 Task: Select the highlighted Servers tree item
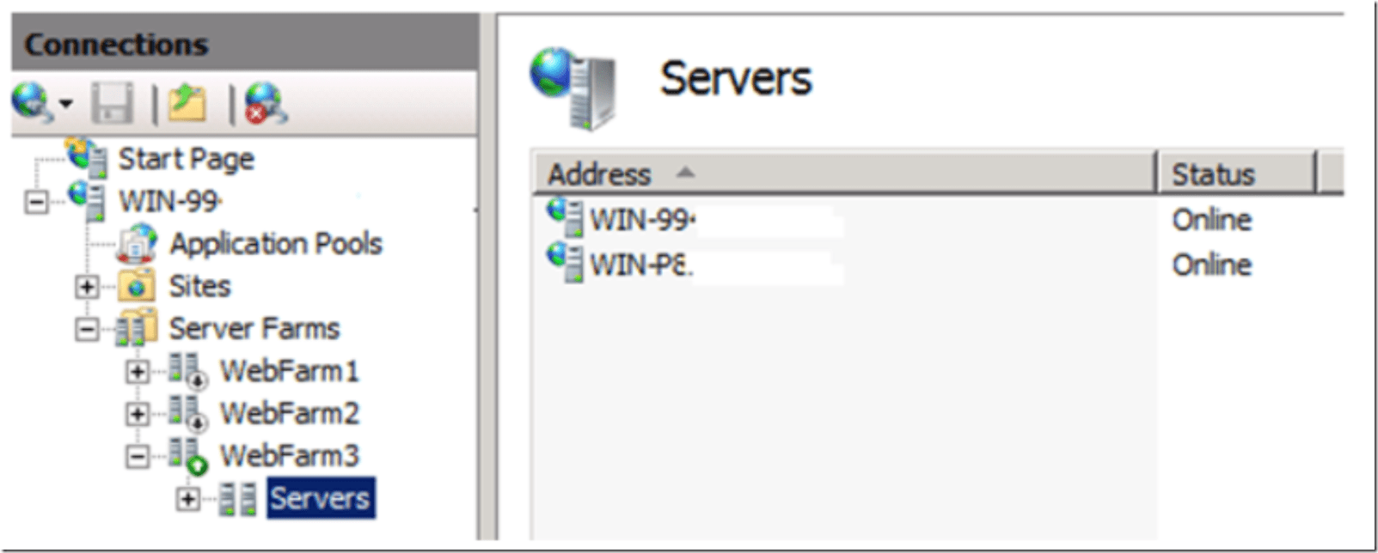[x=321, y=498]
